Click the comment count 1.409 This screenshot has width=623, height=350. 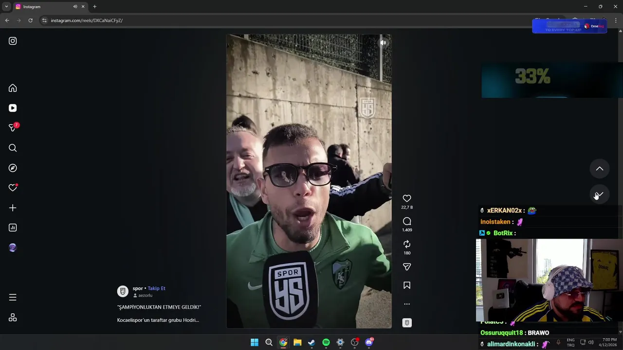[407, 230]
